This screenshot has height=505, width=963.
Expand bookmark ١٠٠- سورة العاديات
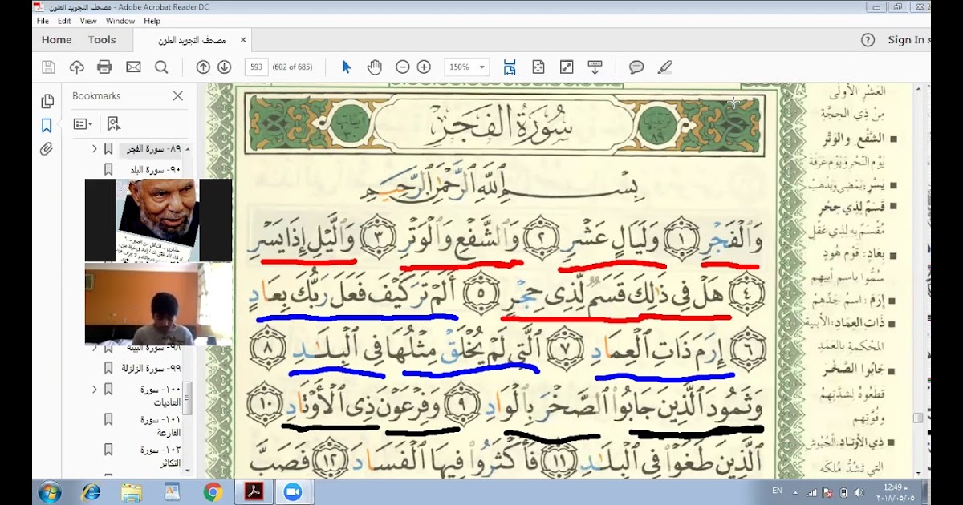coord(94,390)
